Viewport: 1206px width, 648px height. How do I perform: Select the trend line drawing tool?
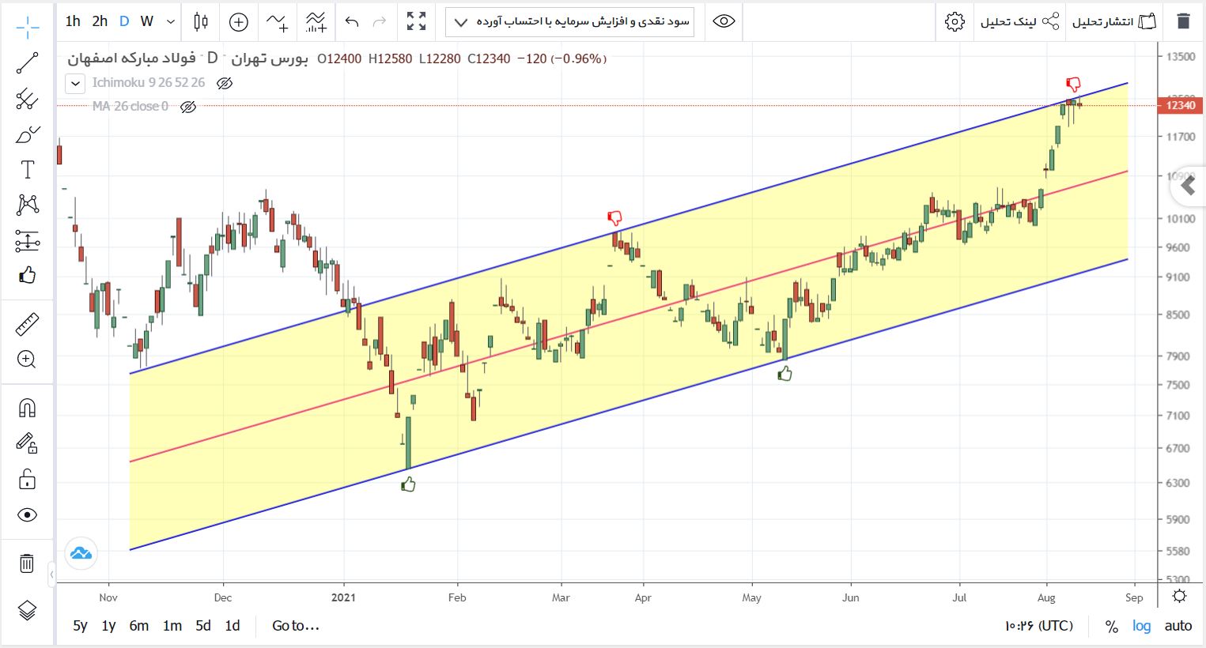click(x=27, y=63)
